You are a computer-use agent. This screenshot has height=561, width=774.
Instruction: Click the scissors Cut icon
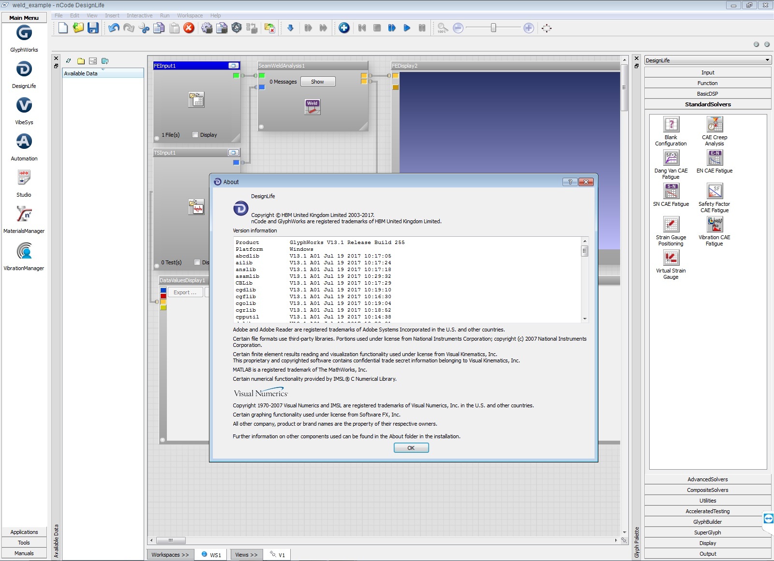click(x=144, y=28)
